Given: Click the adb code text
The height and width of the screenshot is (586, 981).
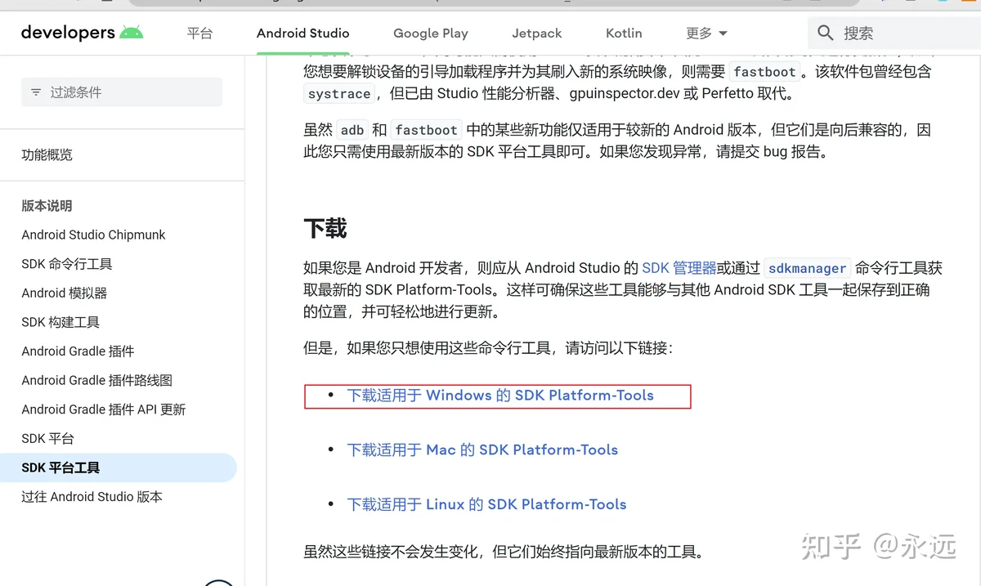Looking at the screenshot, I should (x=352, y=130).
